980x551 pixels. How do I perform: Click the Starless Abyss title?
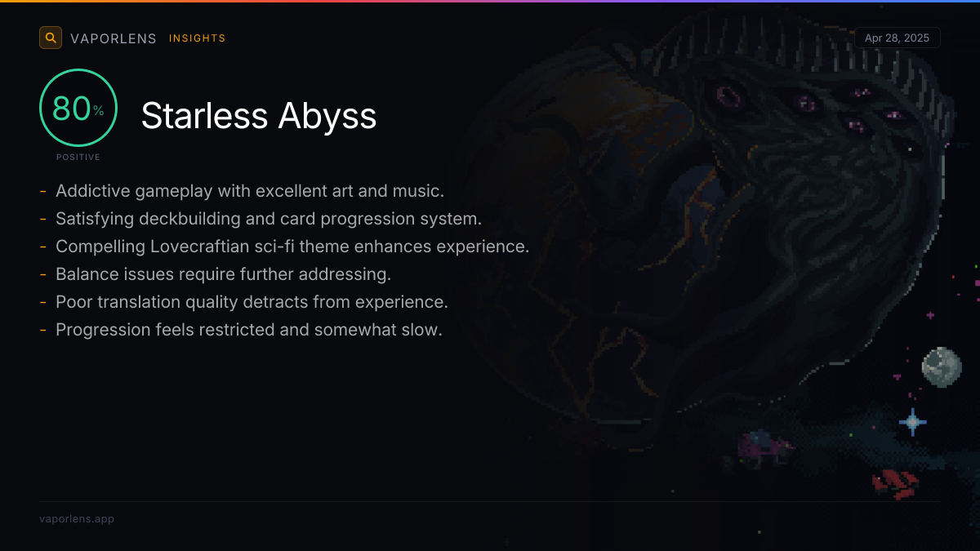259,115
